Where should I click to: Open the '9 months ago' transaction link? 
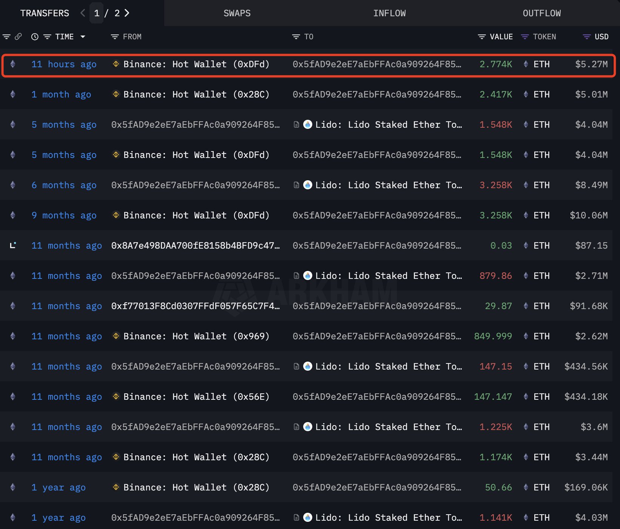click(x=63, y=215)
